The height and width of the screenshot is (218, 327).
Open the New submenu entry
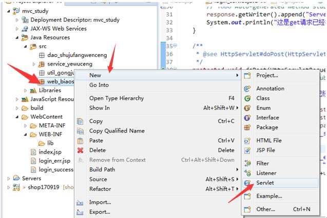[x=157, y=75]
